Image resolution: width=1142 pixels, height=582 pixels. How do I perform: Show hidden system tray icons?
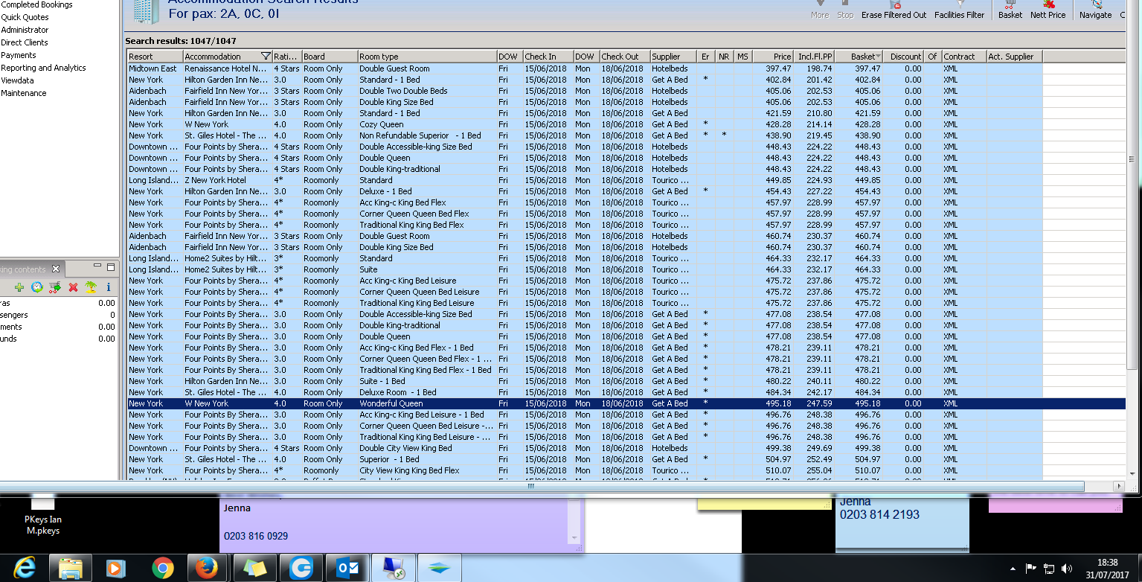[x=1013, y=569]
